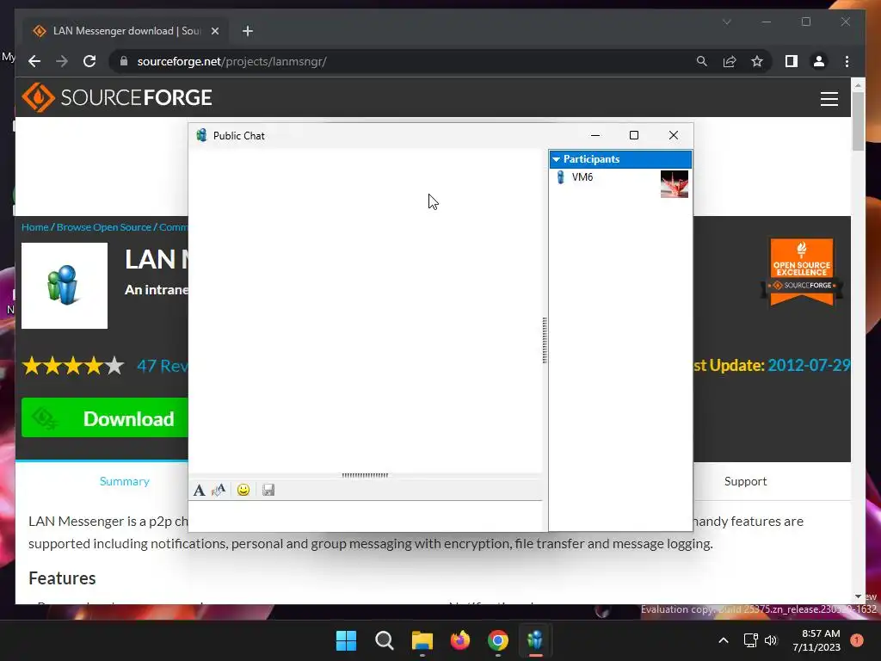This screenshot has height=661, width=881.
Task: Bookmark this tab with the star icon
Action: click(757, 61)
